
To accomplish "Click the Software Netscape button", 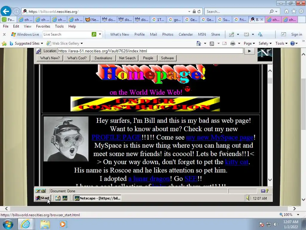I will click(x=167, y=58).
